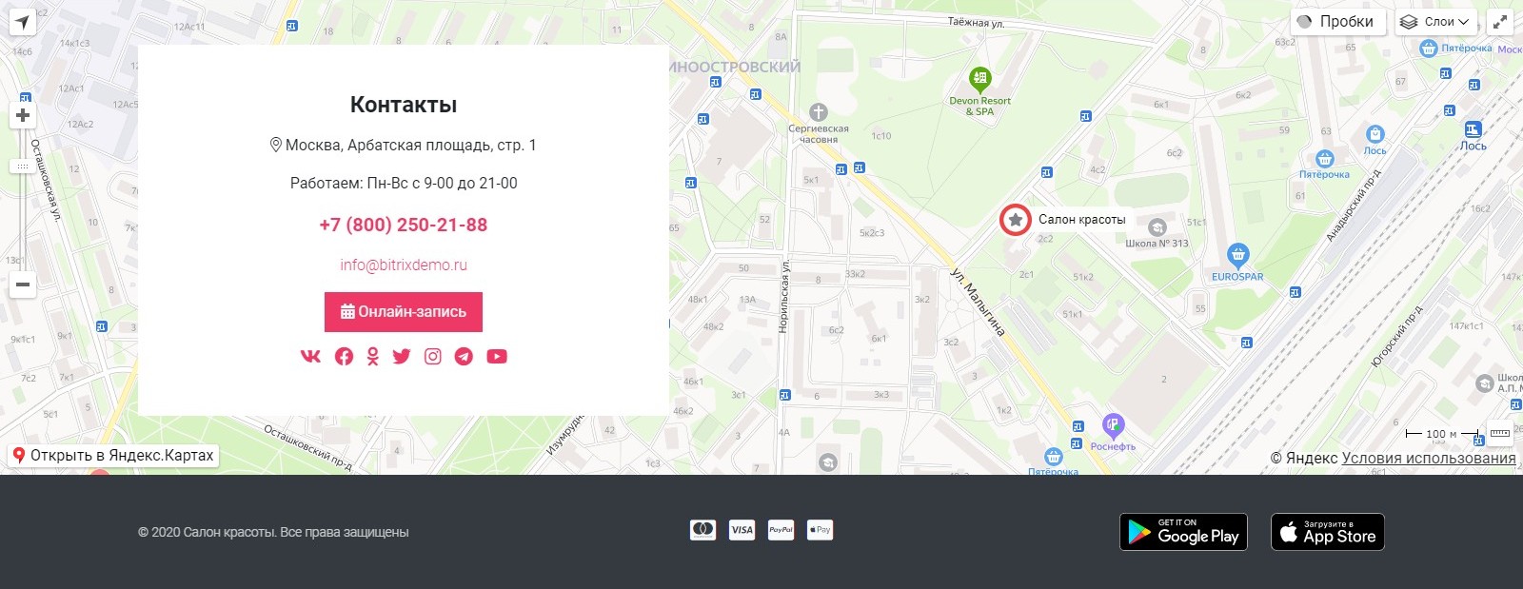The height and width of the screenshot is (589, 1523).
Task: Click the Odnoklassniki social icon
Action: coord(373,356)
